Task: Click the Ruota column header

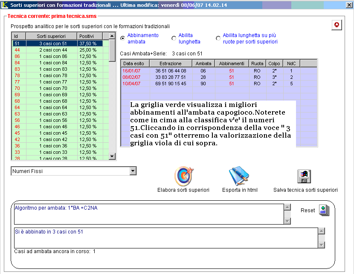Action: 257,63
